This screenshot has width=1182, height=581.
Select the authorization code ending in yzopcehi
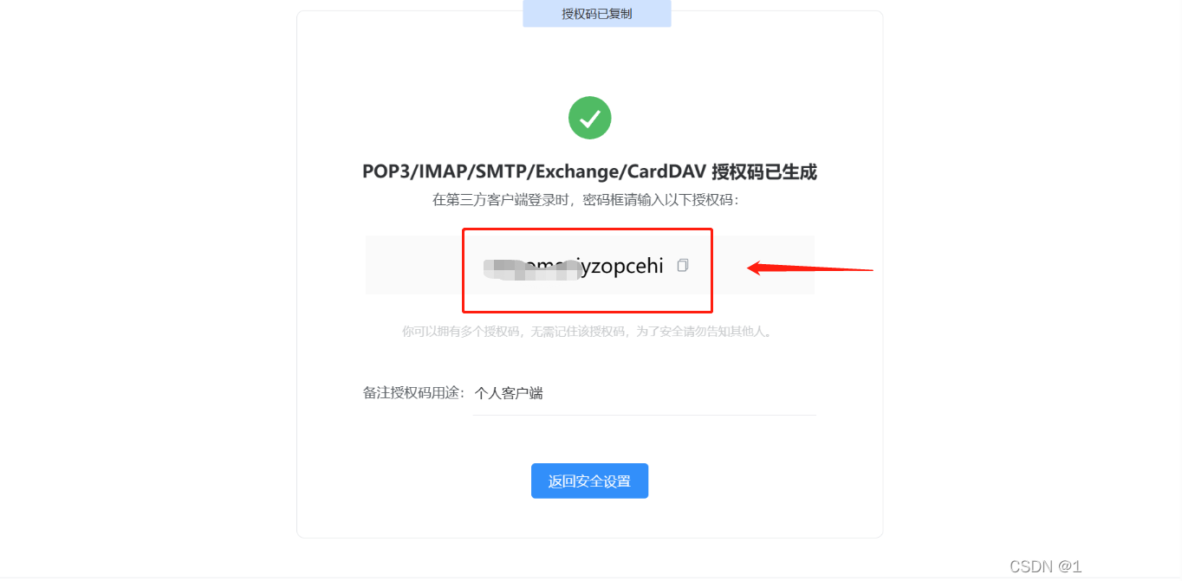coord(575,267)
